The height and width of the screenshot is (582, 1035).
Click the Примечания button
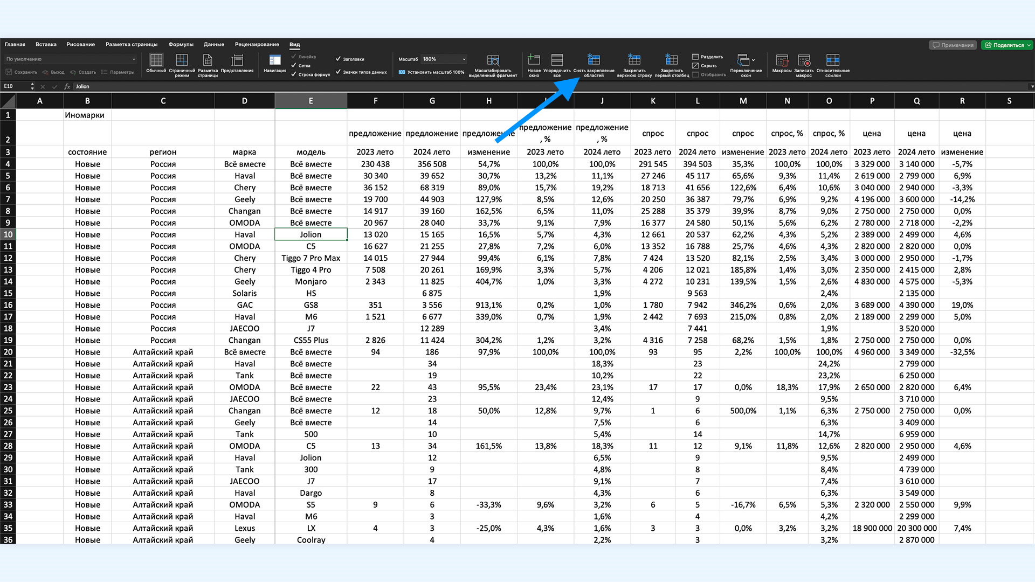(953, 45)
